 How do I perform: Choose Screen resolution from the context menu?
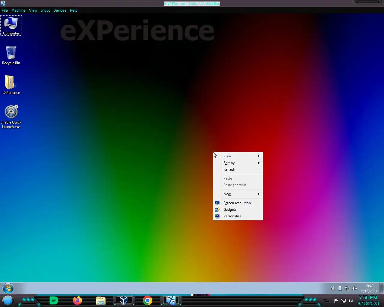(x=238, y=203)
